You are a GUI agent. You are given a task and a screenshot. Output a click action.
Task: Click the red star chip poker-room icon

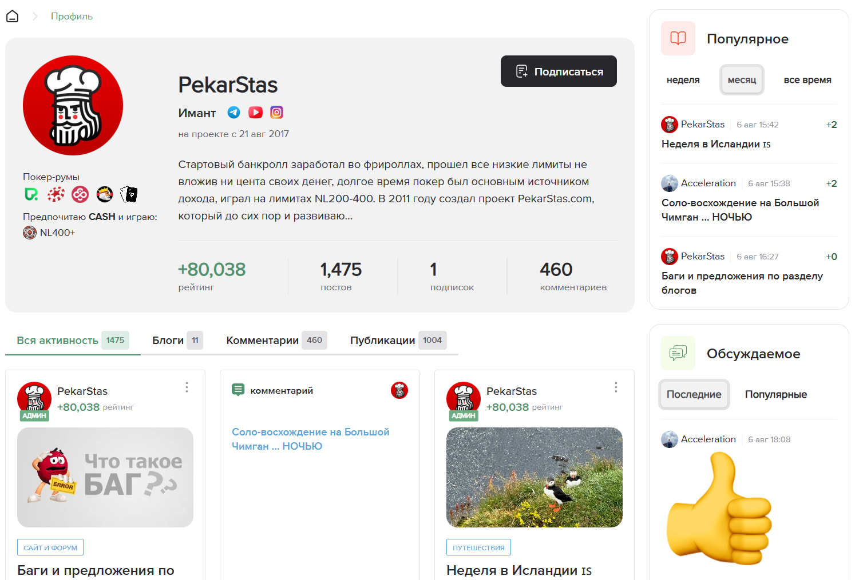tap(56, 195)
